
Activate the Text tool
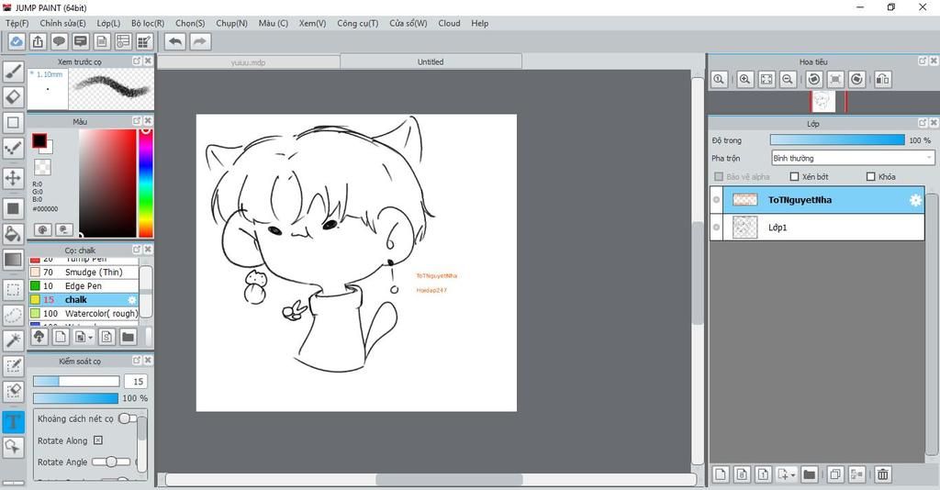13,422
